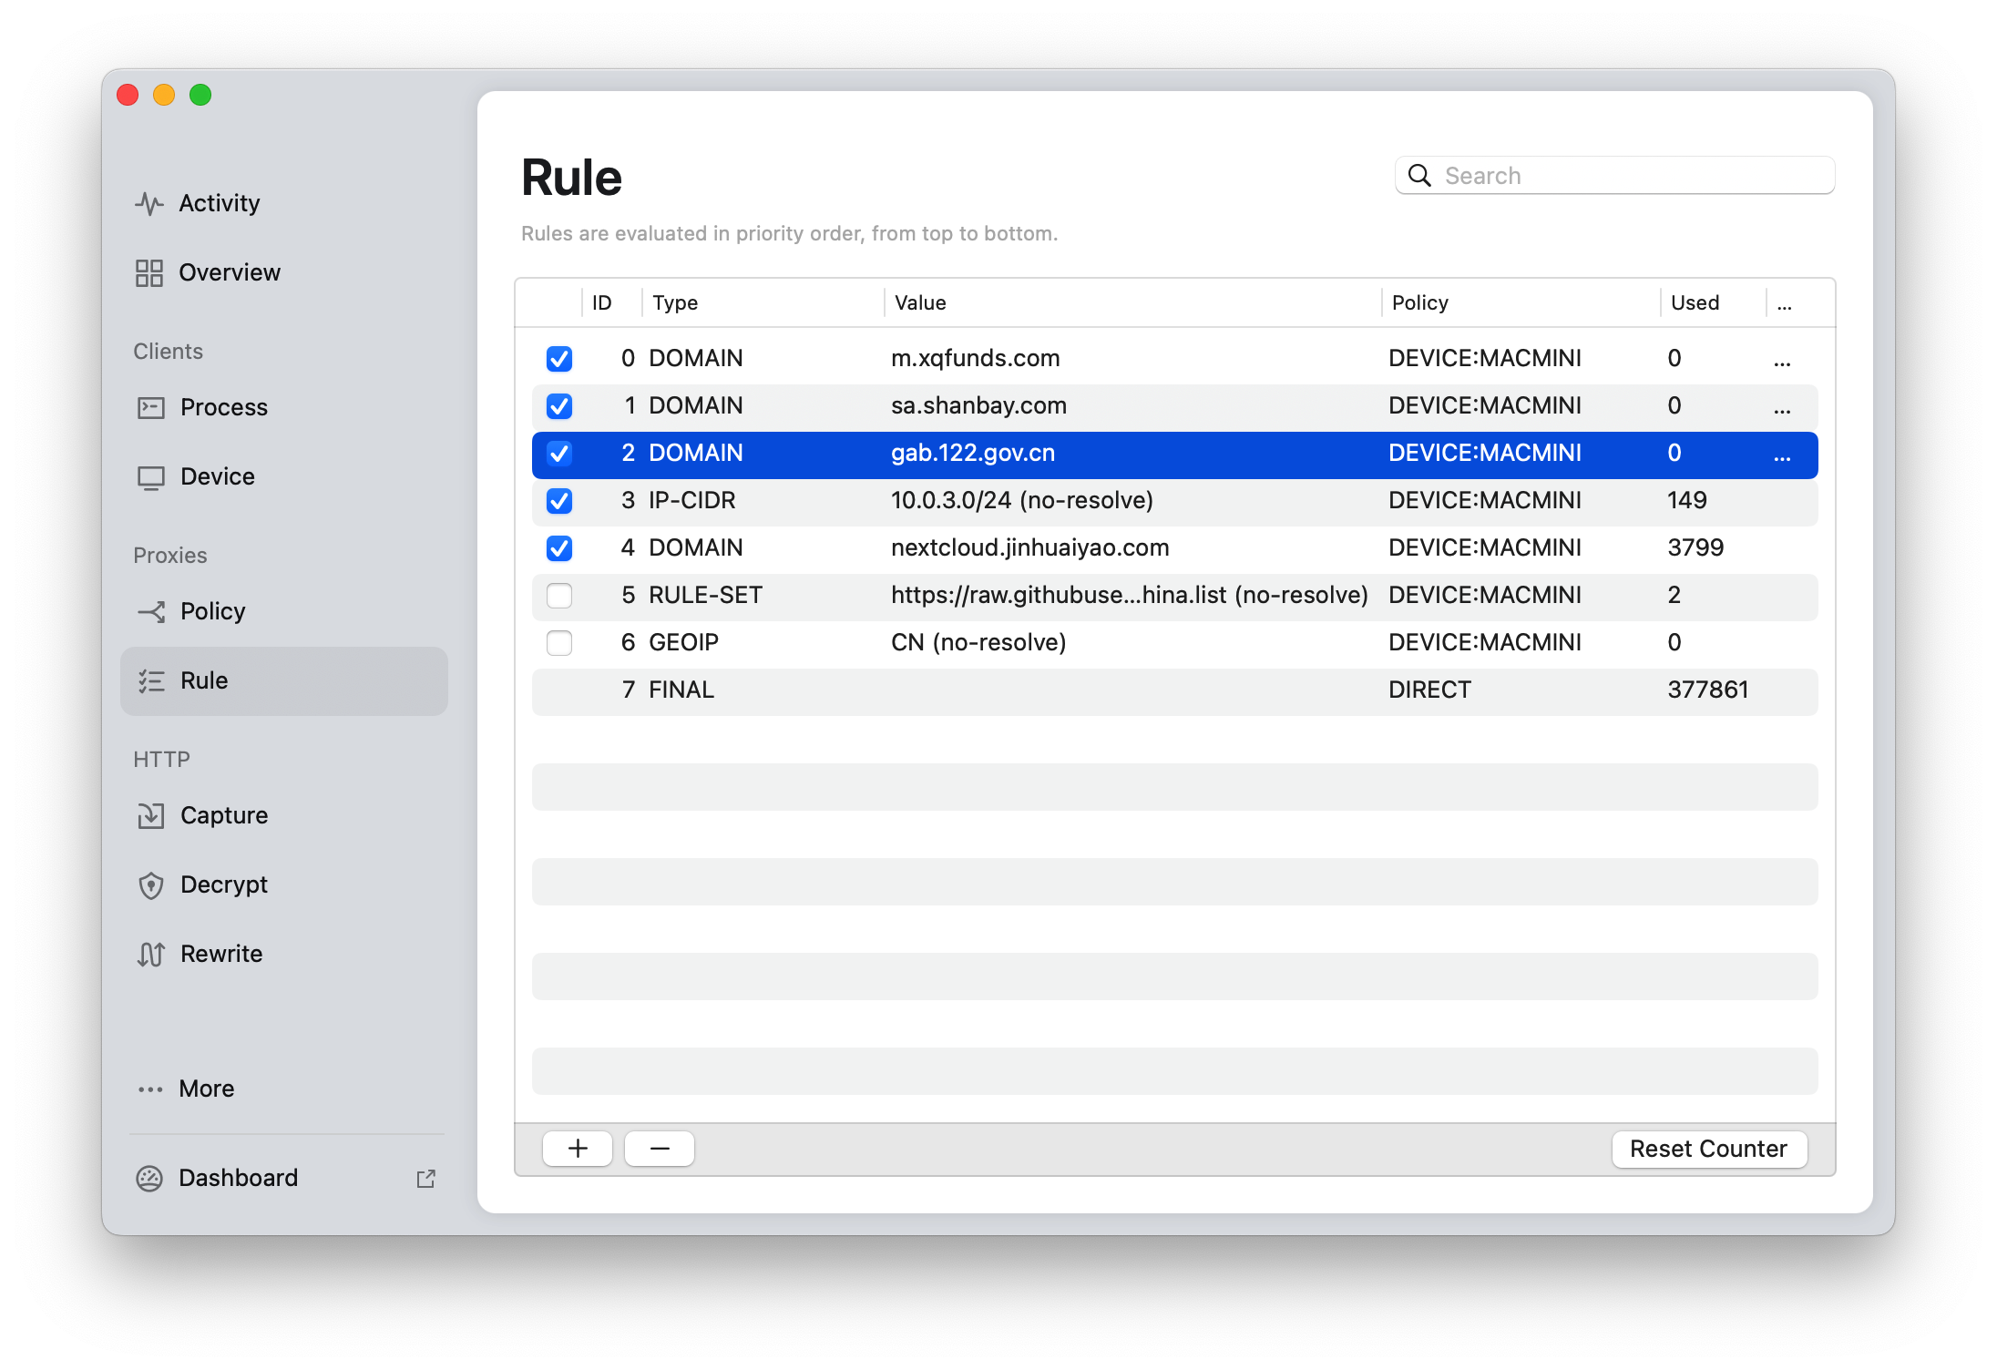Open the column options ellipsis in header
The image size is (1997, 1370).
1784,303
